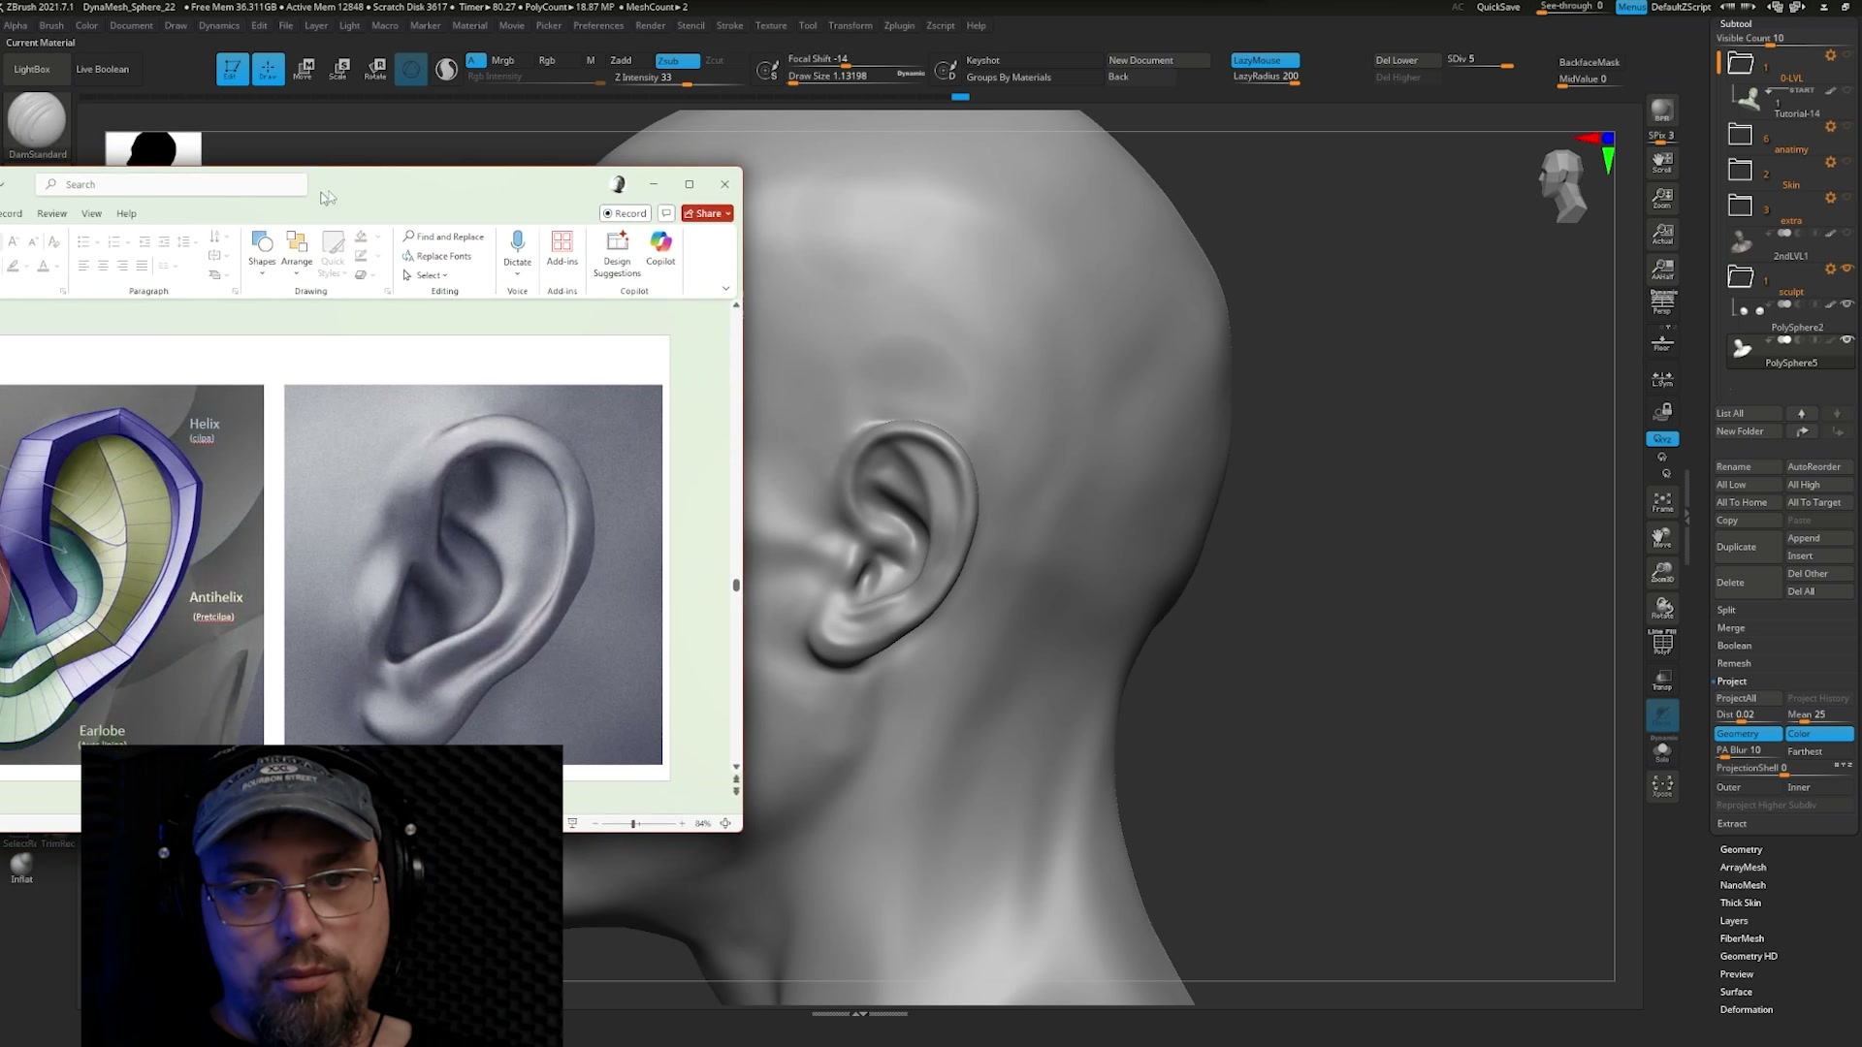
Task: Click the PowerPoint Search box
Action: pos(173,184)
